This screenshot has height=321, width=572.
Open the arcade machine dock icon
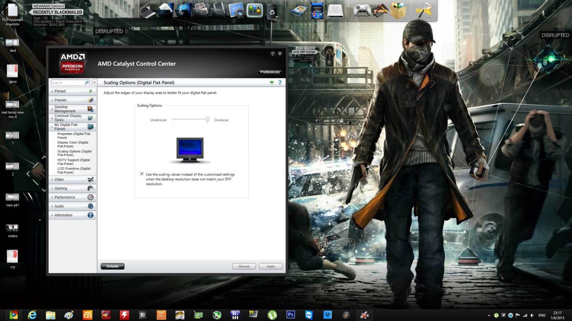(x=317, y=10)
